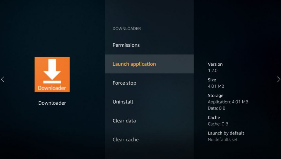Click the Cache heading label
281x159 pixels.
coord(214,118)
